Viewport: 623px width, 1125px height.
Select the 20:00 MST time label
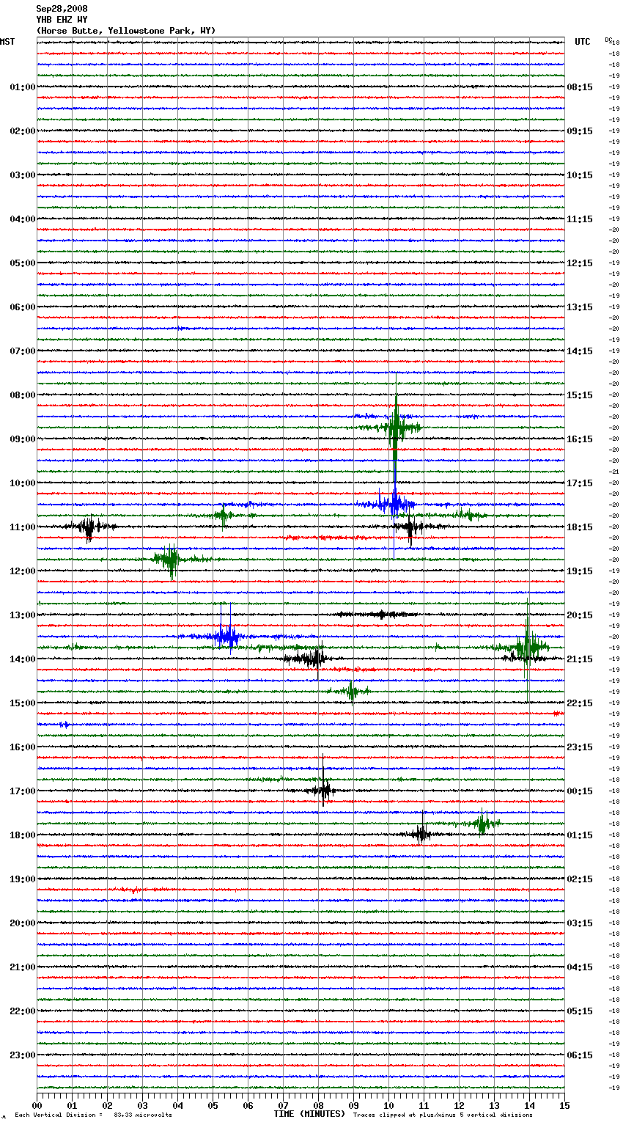[22, 923]
